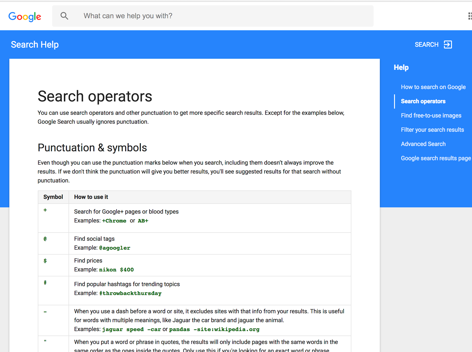Image resolution: width=472 pixels, height=352 pixels.
Task: Open the Advanced Search link
Action: pyautogui.click(x=423, y=144)
